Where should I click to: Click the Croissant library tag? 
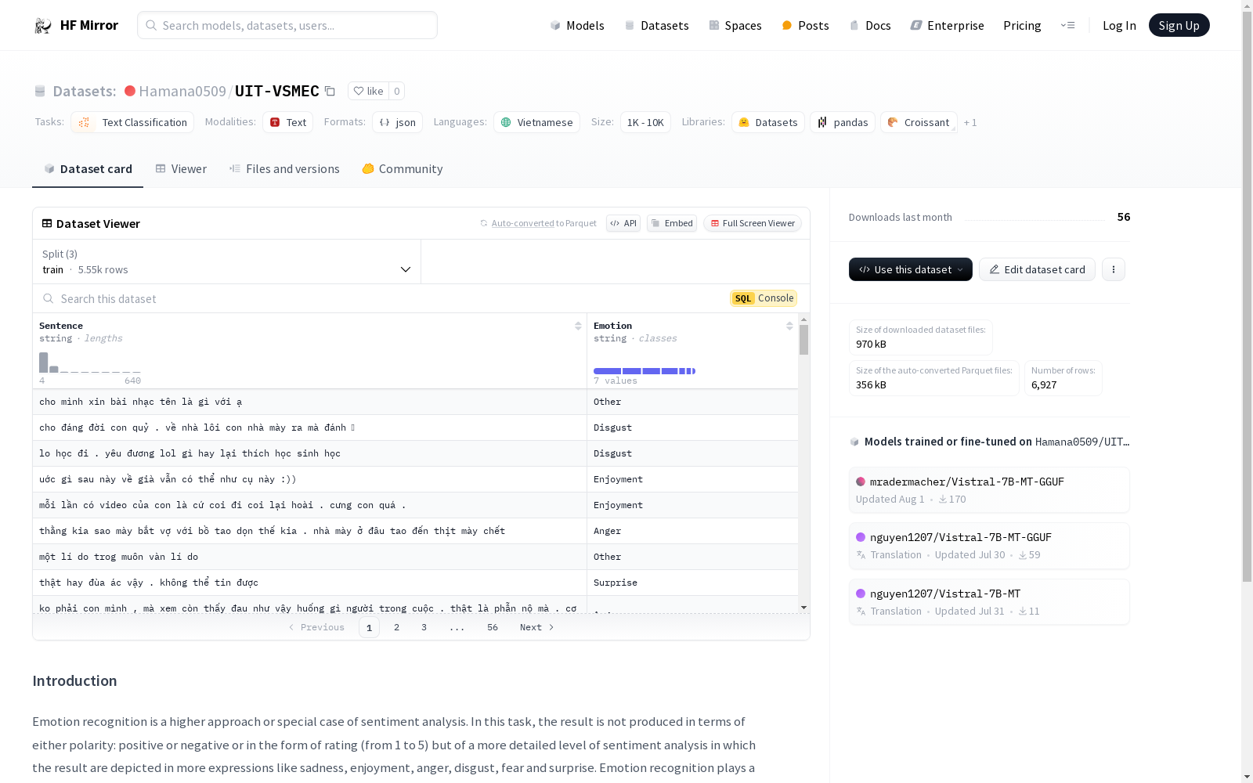(919, 122)
